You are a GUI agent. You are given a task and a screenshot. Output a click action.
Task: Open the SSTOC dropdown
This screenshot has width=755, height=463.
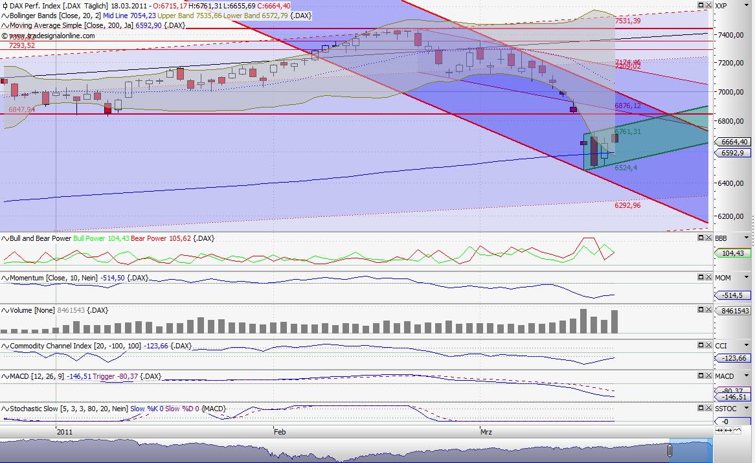(747, 409)
